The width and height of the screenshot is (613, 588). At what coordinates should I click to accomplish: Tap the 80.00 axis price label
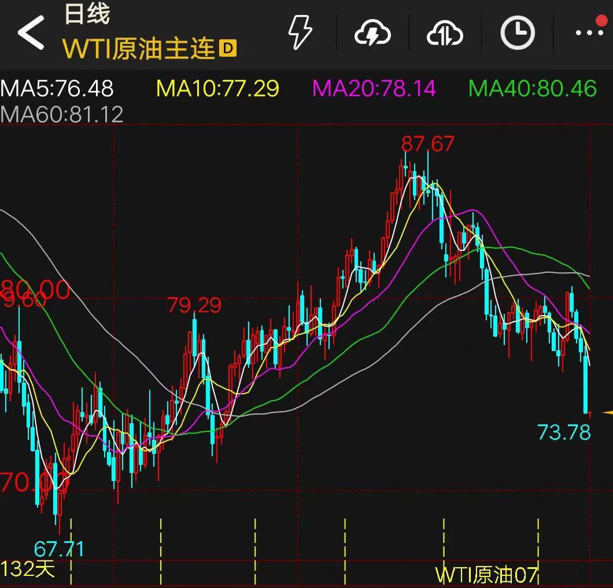tap(35, 290)
